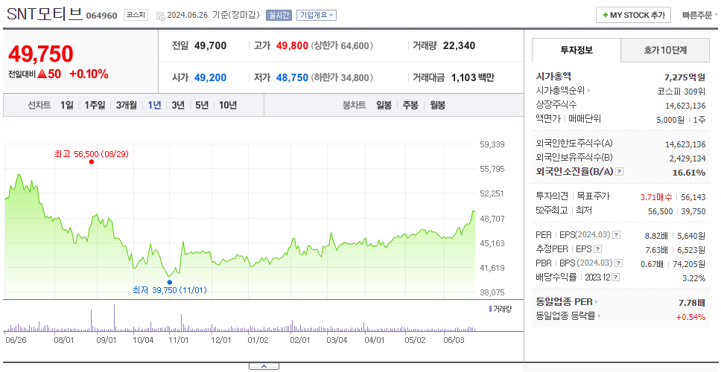Click the current price 49,750
The image size is (721, 372).
click(41, 54)
